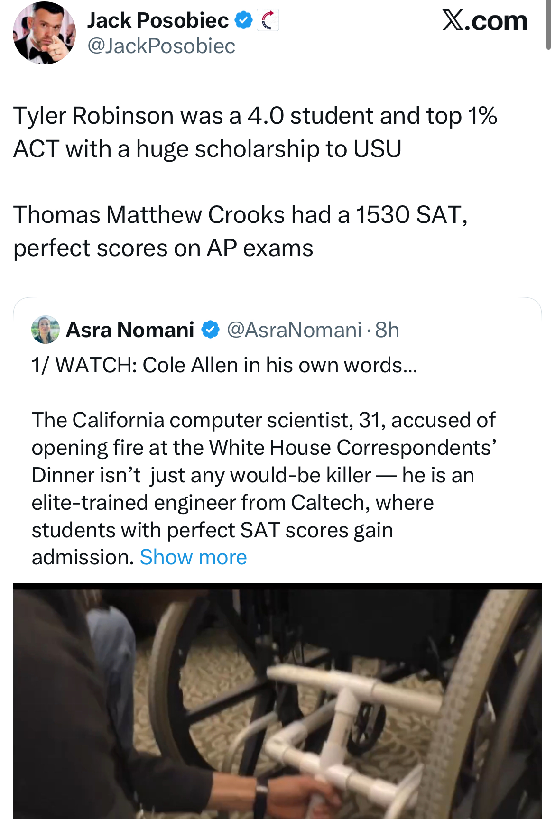This screenshot has width=555, height=819.
Task: Play the wheelchair video in the quoted post
Action: pos(277,701)
